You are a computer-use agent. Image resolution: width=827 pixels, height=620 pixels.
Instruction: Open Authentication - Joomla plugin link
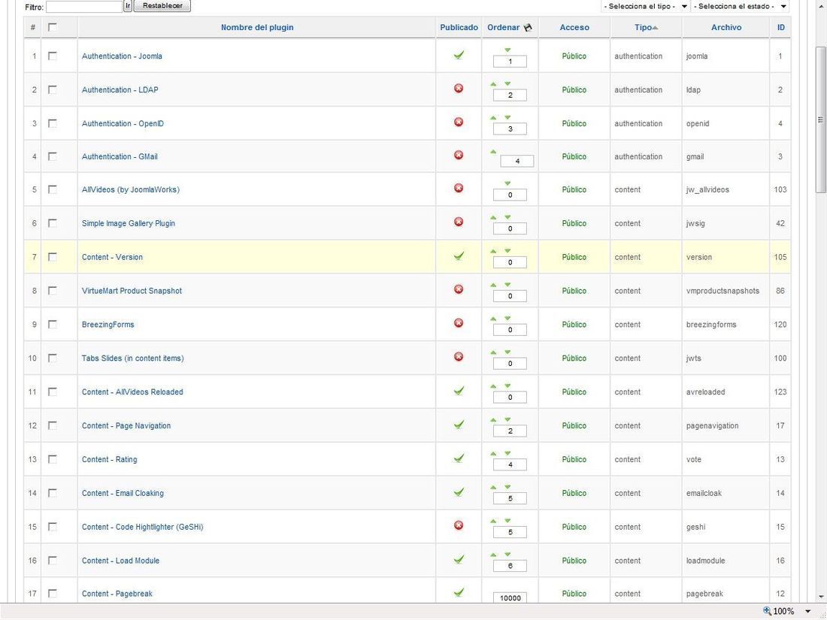[122, 56]
